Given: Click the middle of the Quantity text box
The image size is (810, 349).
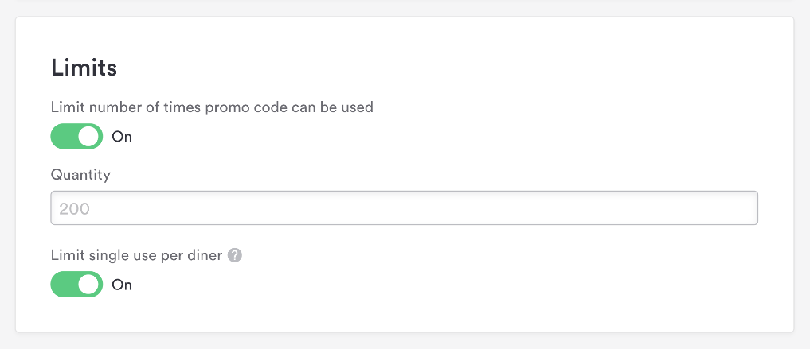Looking at the screenshot, I should click(x=404, y=209).
